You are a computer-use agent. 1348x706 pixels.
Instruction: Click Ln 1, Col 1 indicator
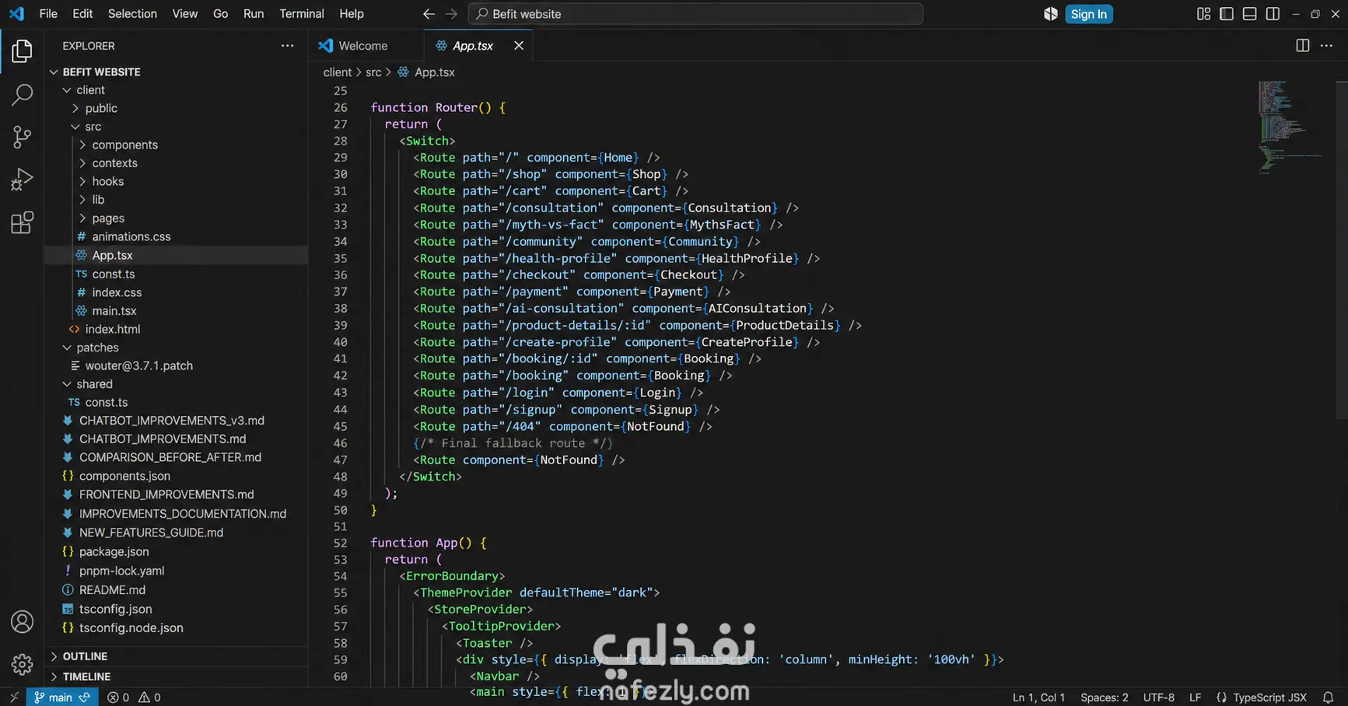point(1038,697)
